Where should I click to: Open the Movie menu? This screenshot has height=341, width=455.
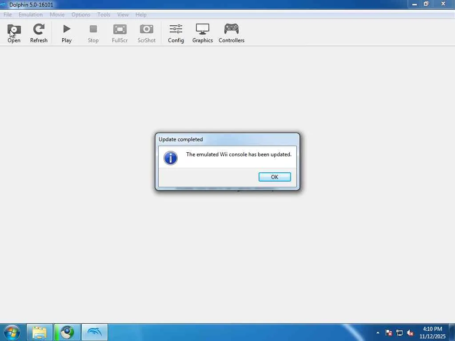tap(57, 15)
